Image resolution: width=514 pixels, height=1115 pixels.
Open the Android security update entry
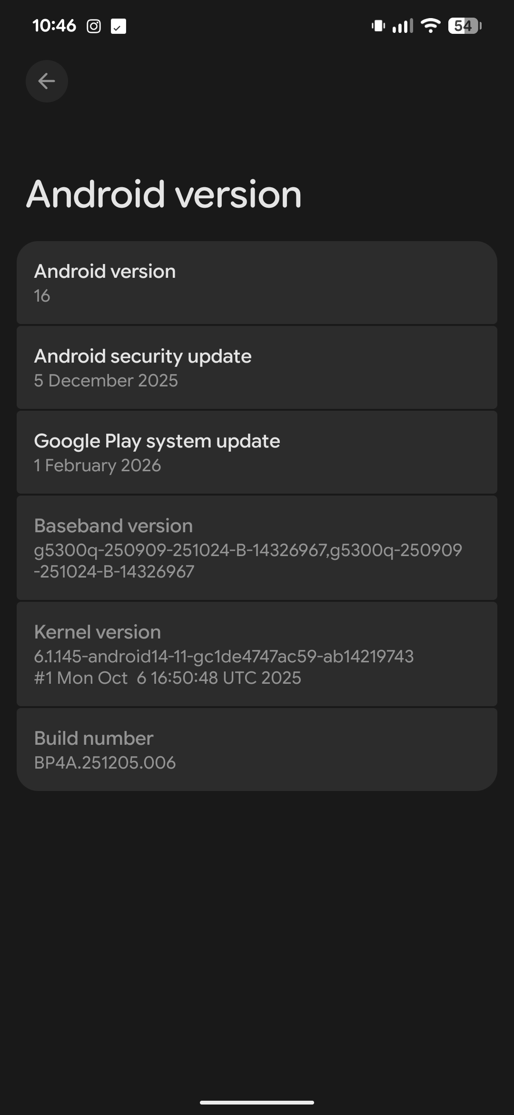click(x=257, y=367)
